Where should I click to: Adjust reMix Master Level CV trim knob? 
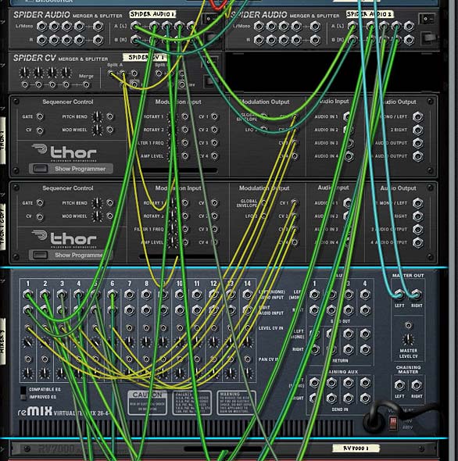tap(408, 339)
